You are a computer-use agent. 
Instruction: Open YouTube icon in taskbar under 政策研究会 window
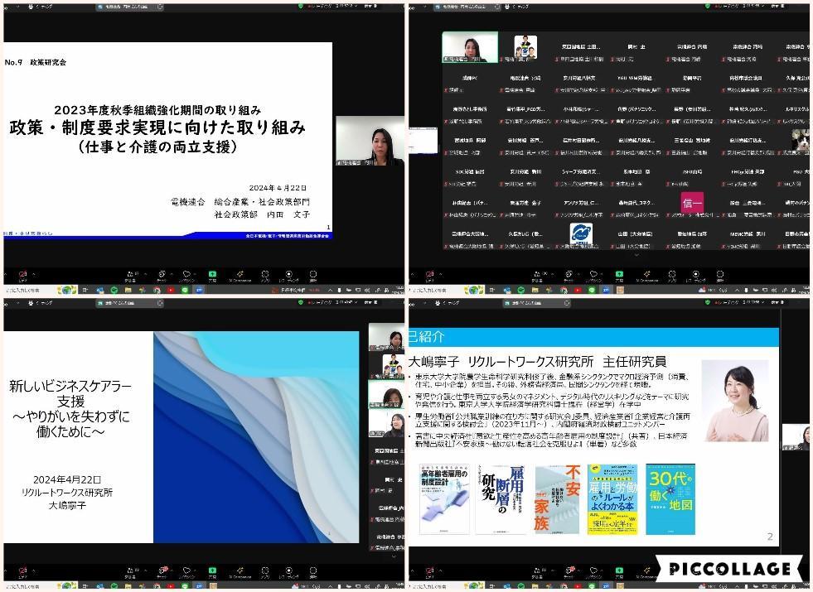[x=170, y=291]
